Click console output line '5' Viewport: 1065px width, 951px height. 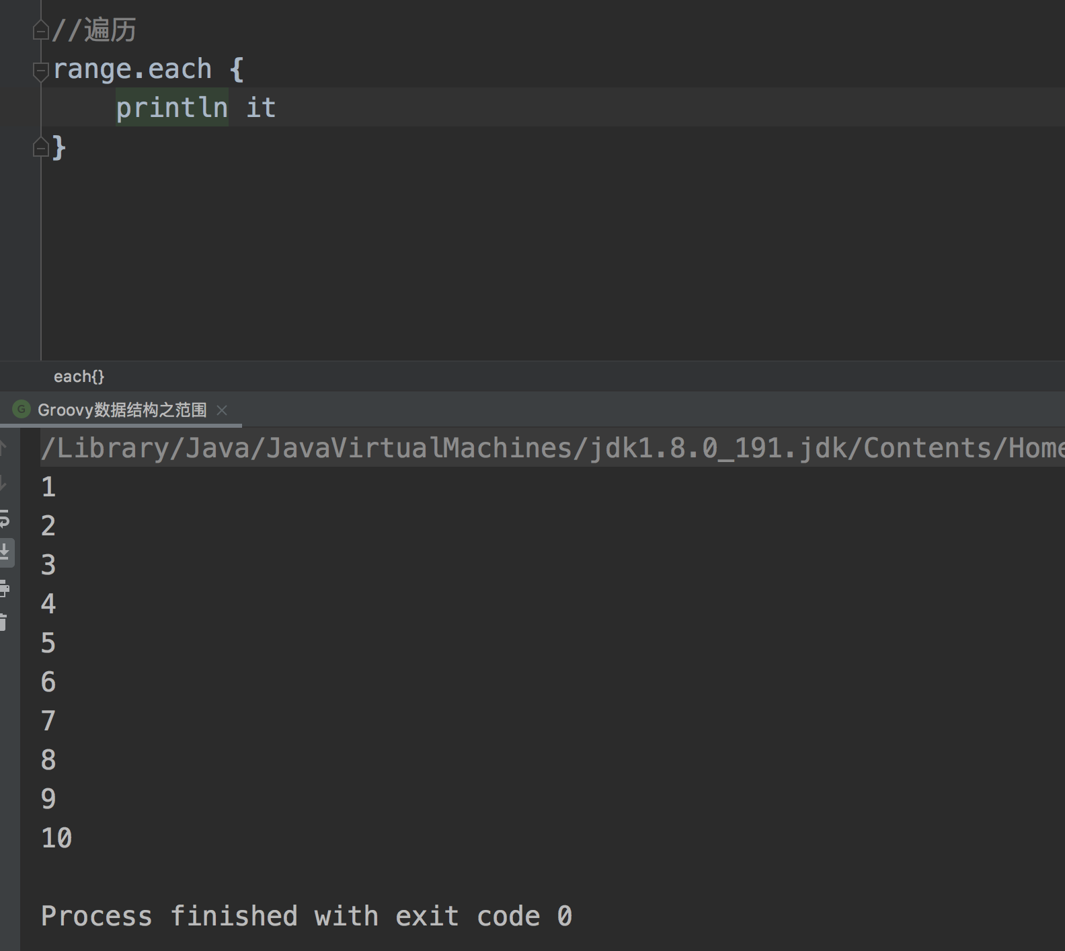click(48, 643)
